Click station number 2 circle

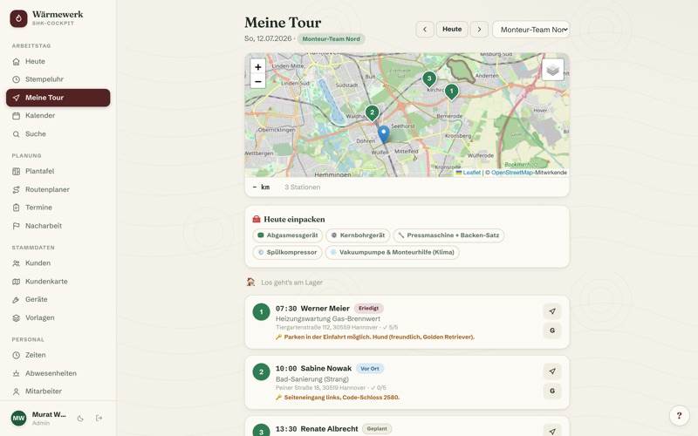point(261,372)
